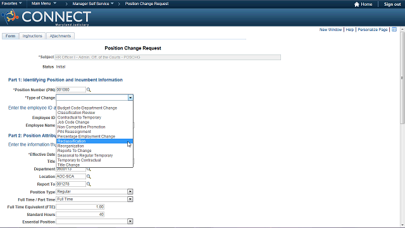The height and width of the screenshot is (228, 405).
Task: Switch to the Attachments tab
Action: (60, 36)
